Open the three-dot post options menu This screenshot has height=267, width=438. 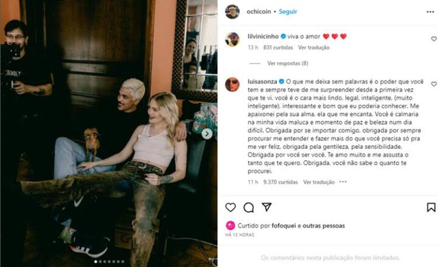430,12
